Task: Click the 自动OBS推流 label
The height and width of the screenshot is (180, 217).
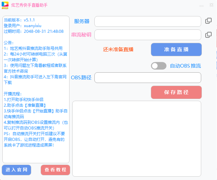Action: pos(185,66)
